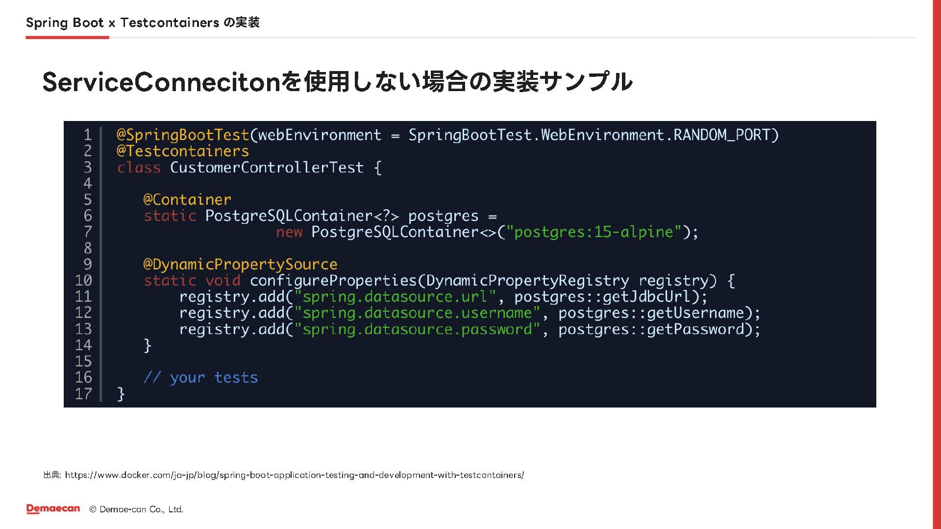Click the Demae-can Co., Ltd. copyright text

(x=136, y=509)
